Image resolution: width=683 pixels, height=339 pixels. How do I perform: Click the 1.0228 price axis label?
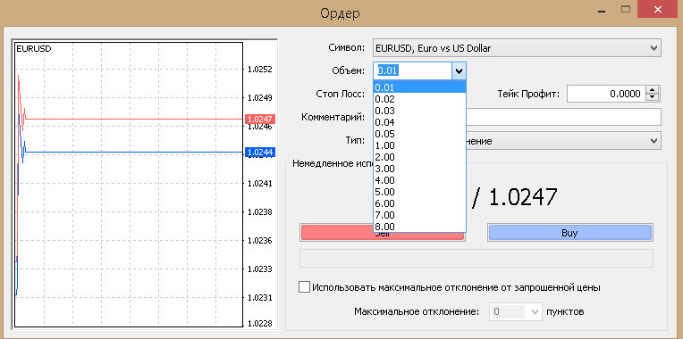pyautogui.click(x=259, y=323)
